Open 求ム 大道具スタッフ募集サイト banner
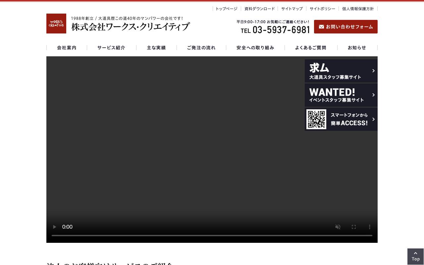This screenshot has width=424, height=265. click(x=341, y=71)
